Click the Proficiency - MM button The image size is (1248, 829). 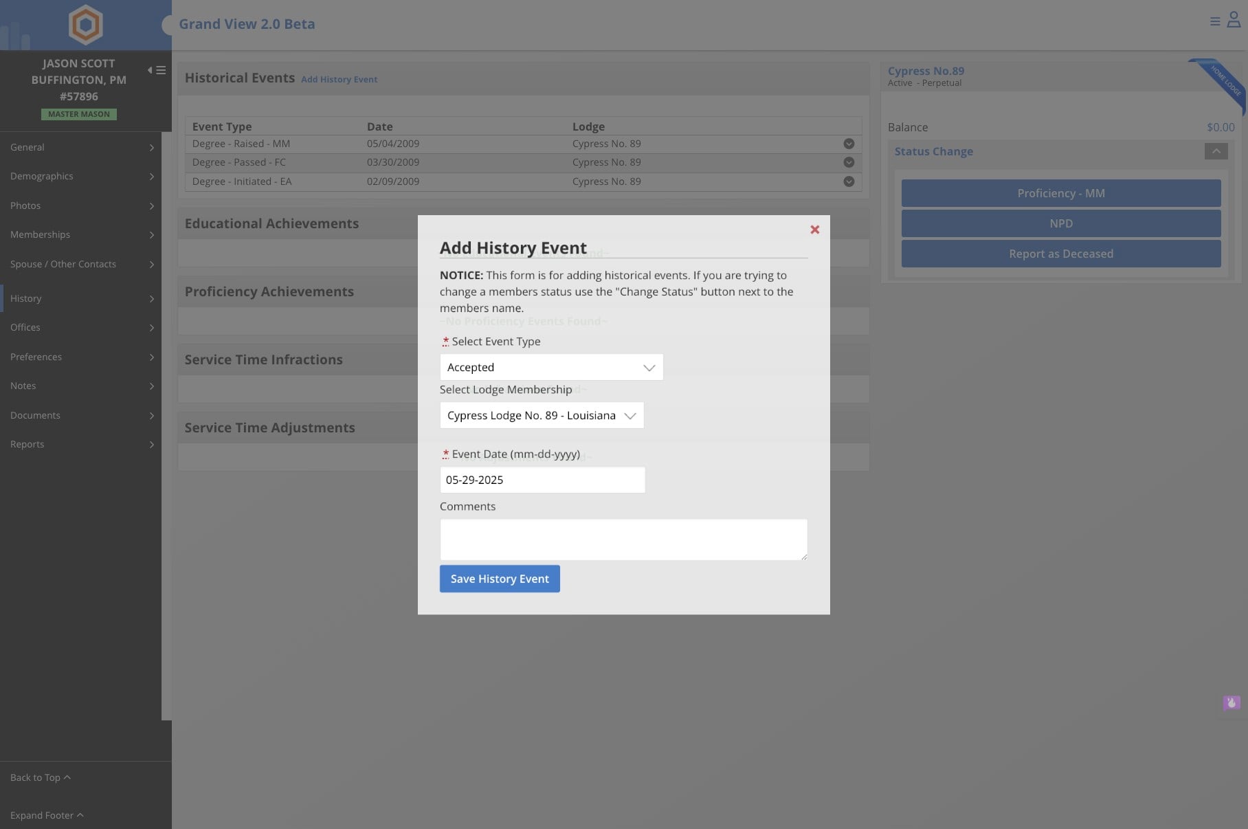(x=1061, y=193)
